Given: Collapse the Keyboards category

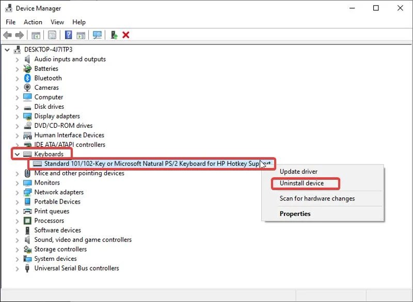Looking at the screenshot, I should click(16, 154).
